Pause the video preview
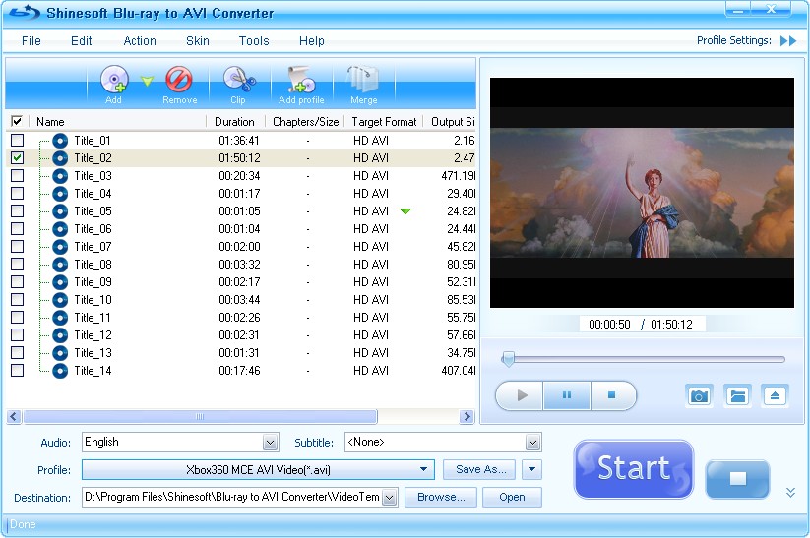 (567, 395)
